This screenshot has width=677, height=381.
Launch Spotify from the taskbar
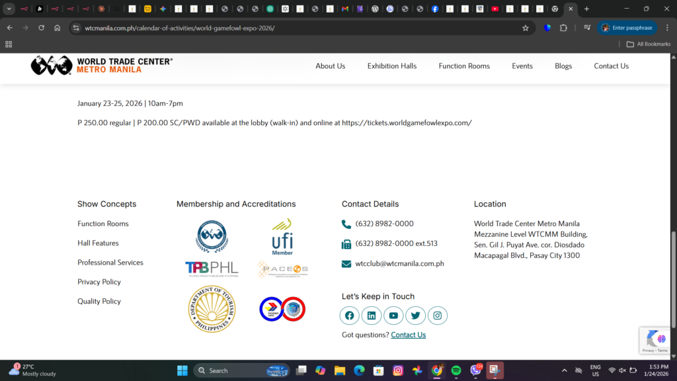(x=456, y=370)
